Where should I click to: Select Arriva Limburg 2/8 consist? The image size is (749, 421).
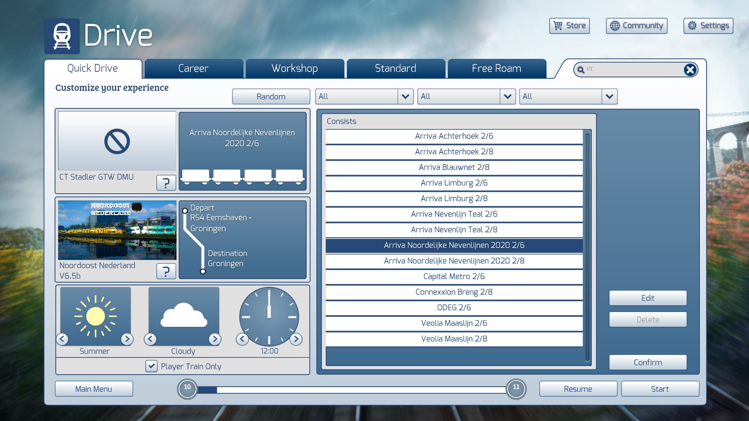point(454,198)
